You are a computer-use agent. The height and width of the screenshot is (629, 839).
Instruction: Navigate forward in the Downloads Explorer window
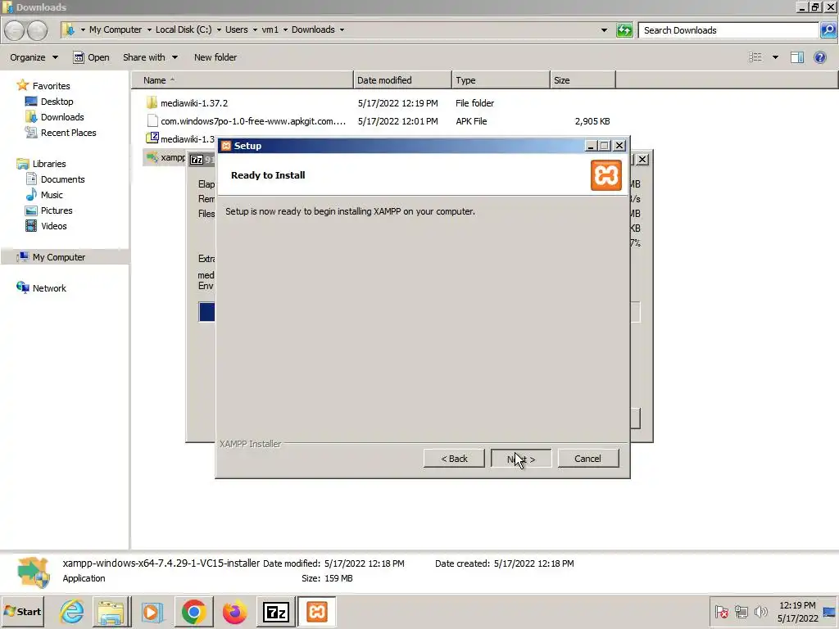tap(38, 30)
